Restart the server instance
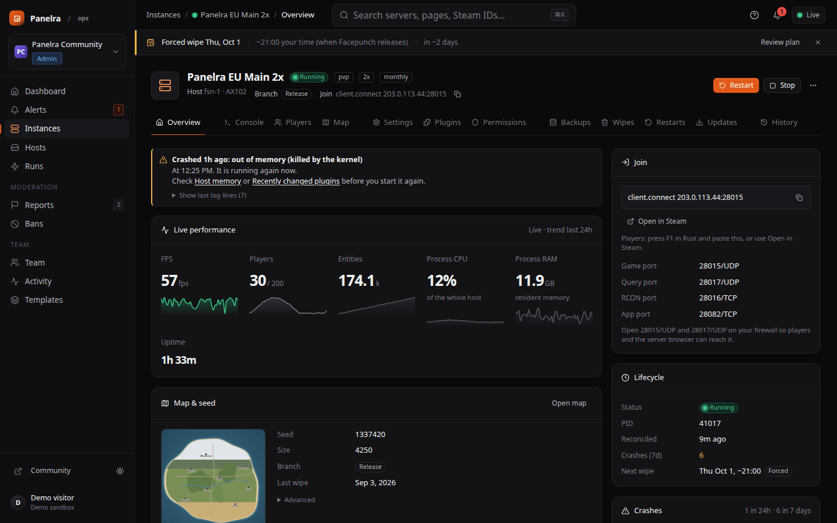Image resolution: width=837 pixels, height=523 pixels. [x=736, y=85]
